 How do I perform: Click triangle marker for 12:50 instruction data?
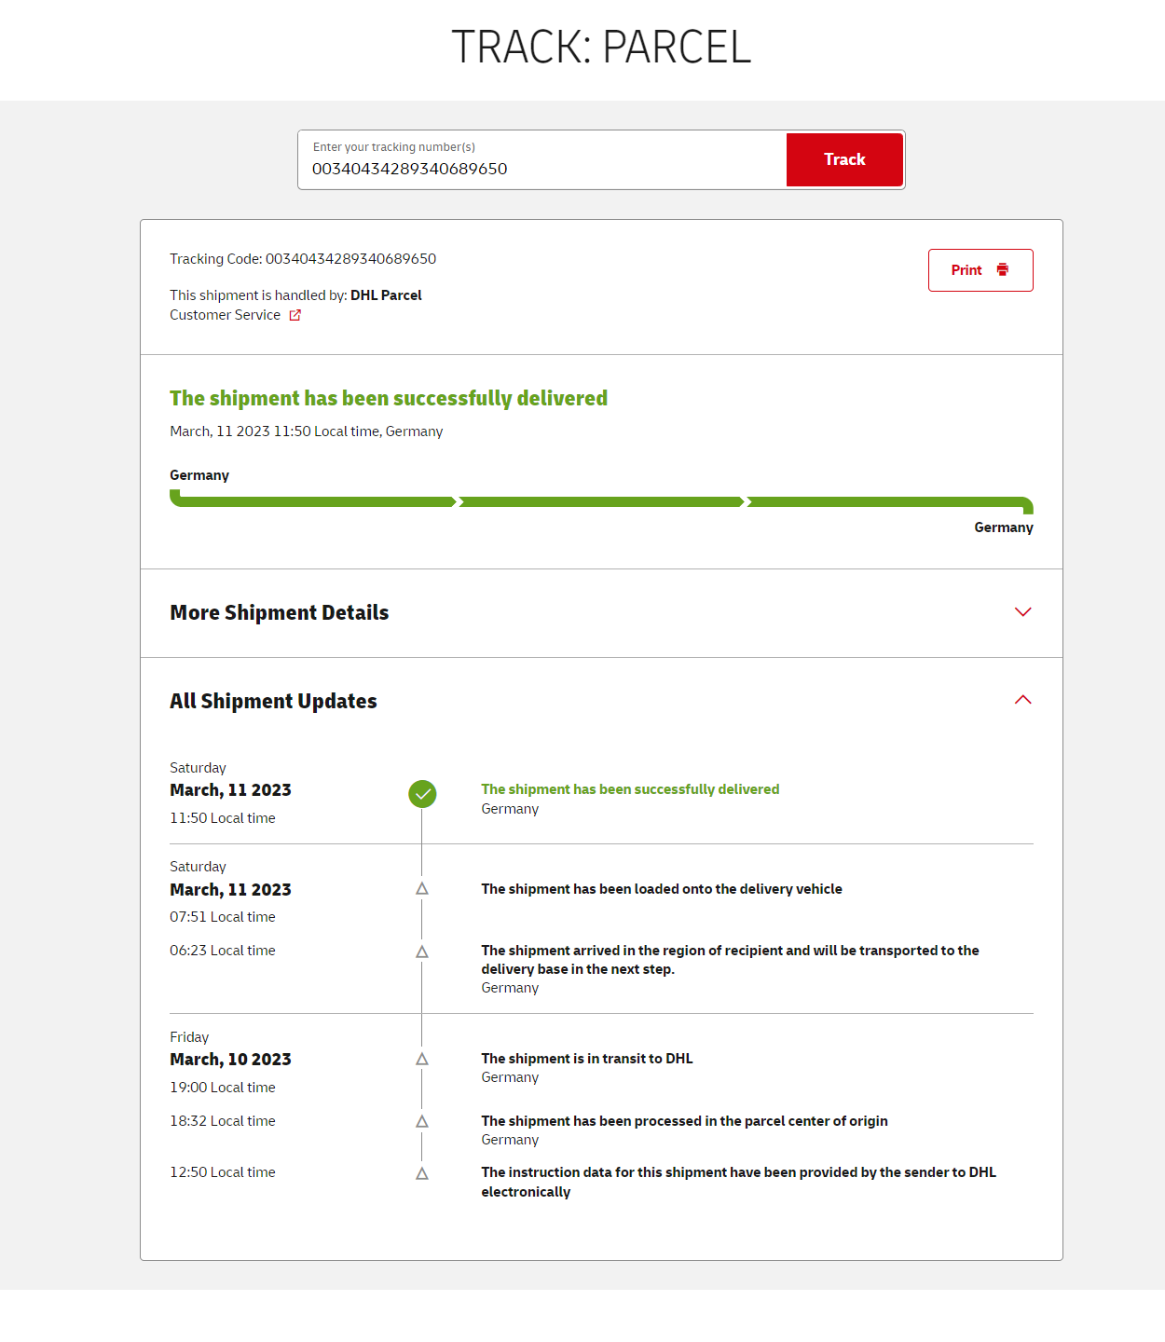pos(422,1174)
